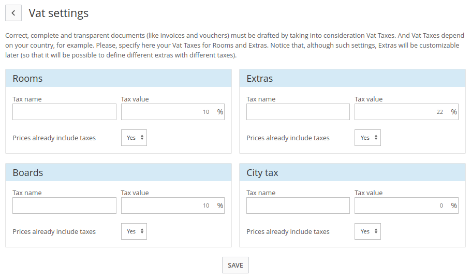This screenshot has height=279, width=471.
Task: Click the SAVE button
Action: point(235,265)
